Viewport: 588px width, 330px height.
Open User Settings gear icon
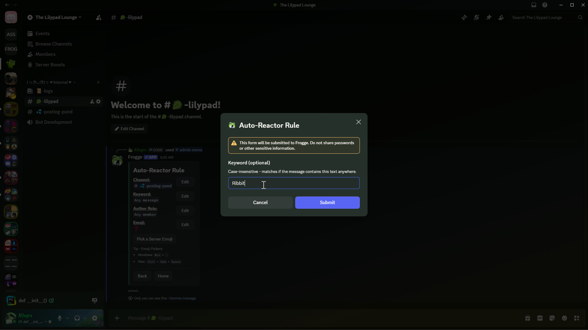95,318
